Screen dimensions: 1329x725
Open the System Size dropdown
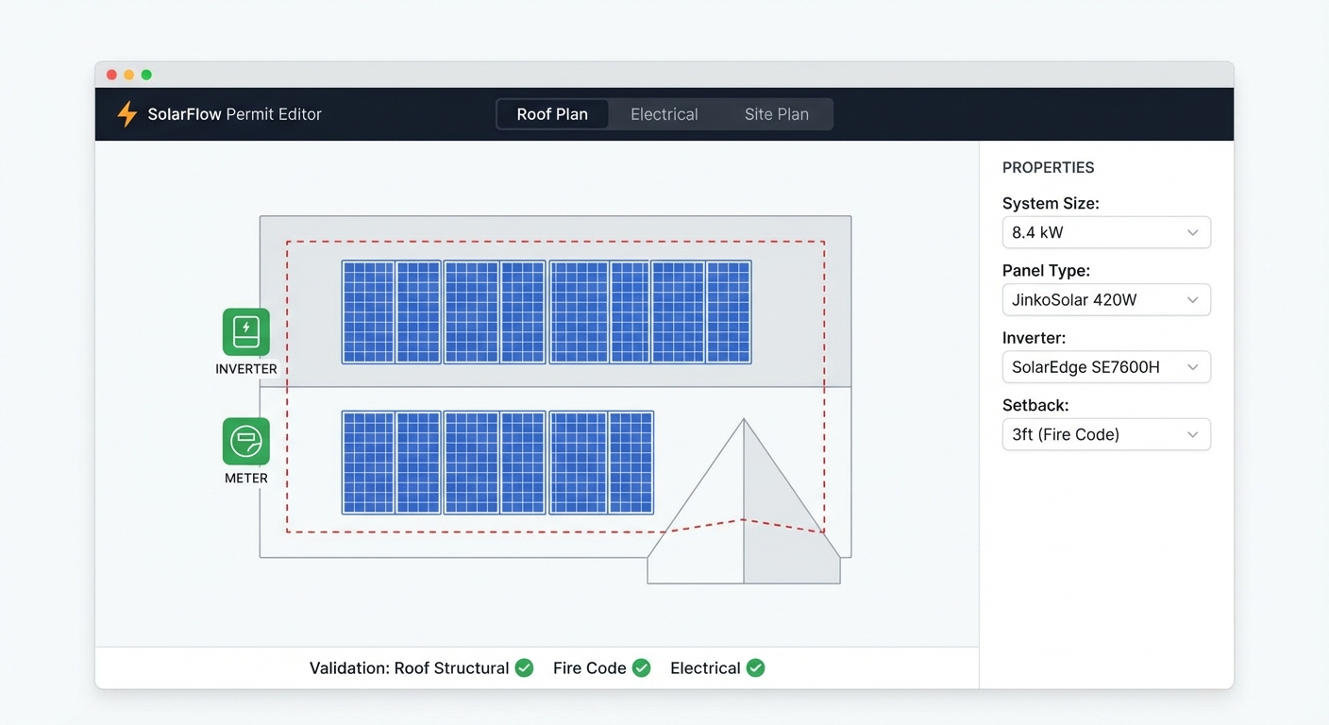[1105, 232]
